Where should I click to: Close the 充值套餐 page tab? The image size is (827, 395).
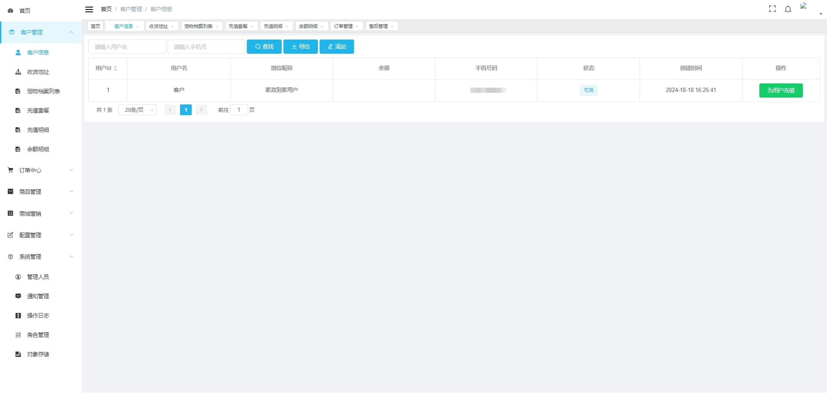pos(252,27)
